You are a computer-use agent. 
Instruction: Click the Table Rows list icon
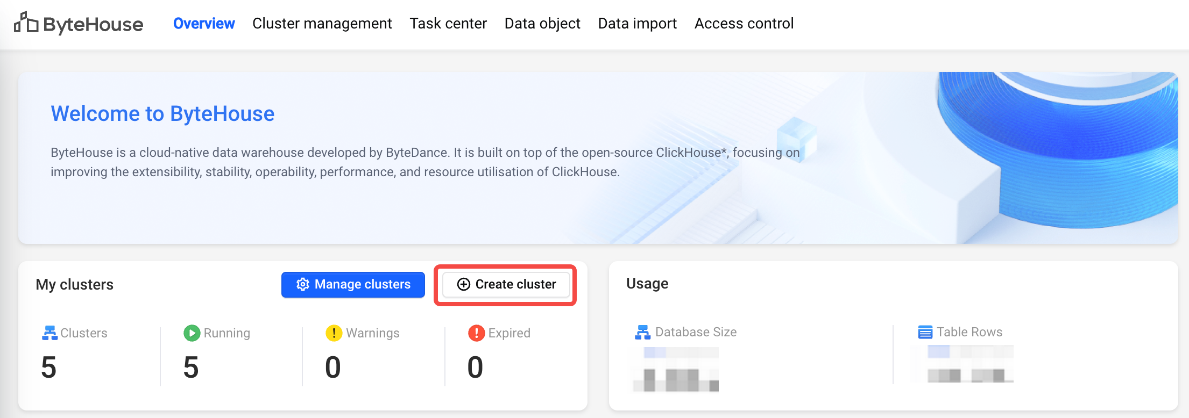click(925, 332)
